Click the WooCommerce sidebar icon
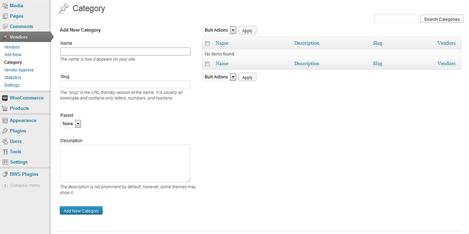This screenshot has height=234, width=469. (x=5, y=98)
